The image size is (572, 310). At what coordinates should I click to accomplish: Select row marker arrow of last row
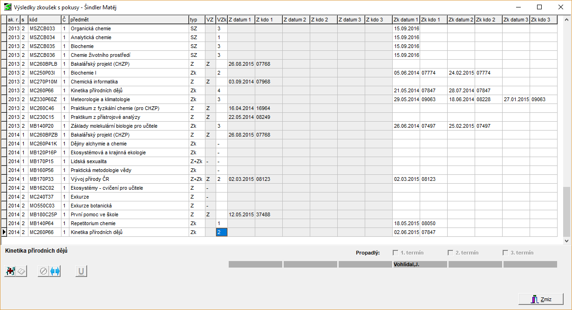pyautogui.click(x=4, y=232)
